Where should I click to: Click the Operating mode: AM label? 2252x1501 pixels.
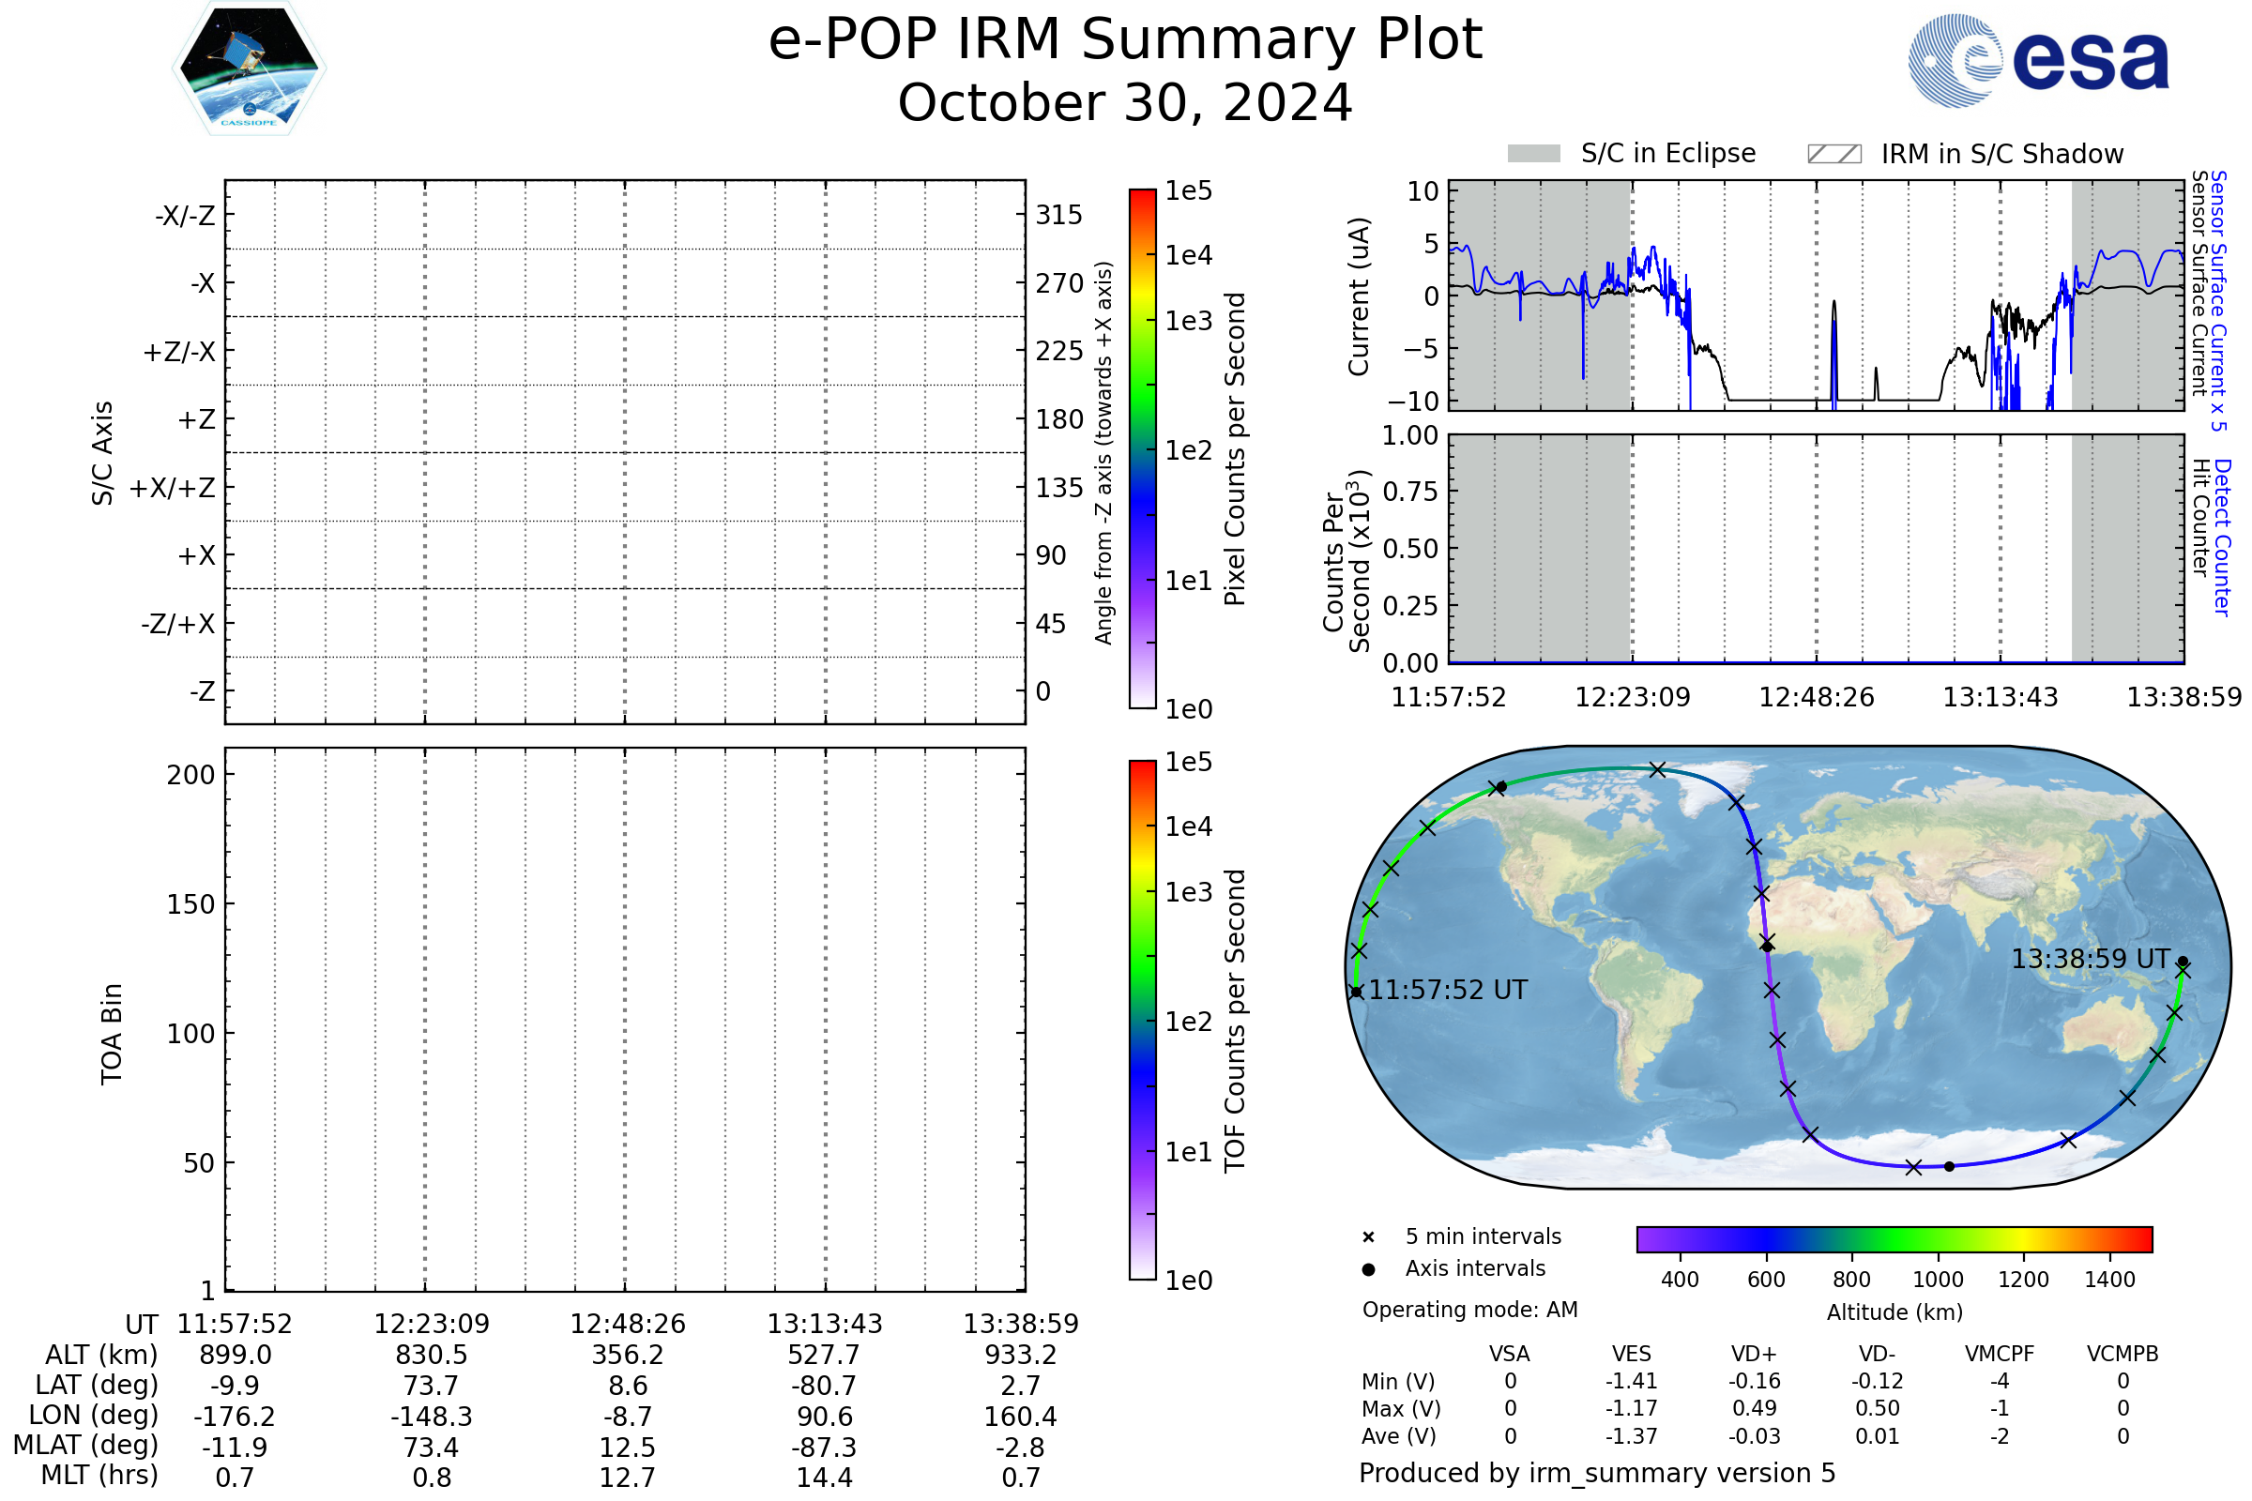pos(1469,1310)
